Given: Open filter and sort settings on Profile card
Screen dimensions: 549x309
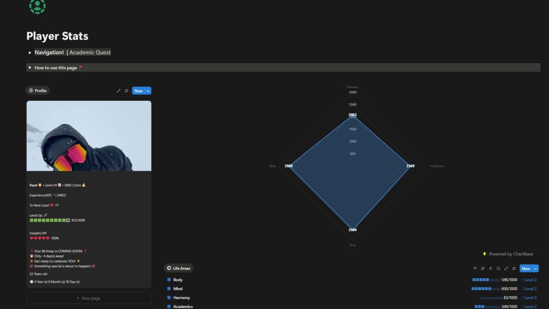Looking at the screenshot, I should coord(127,91).
